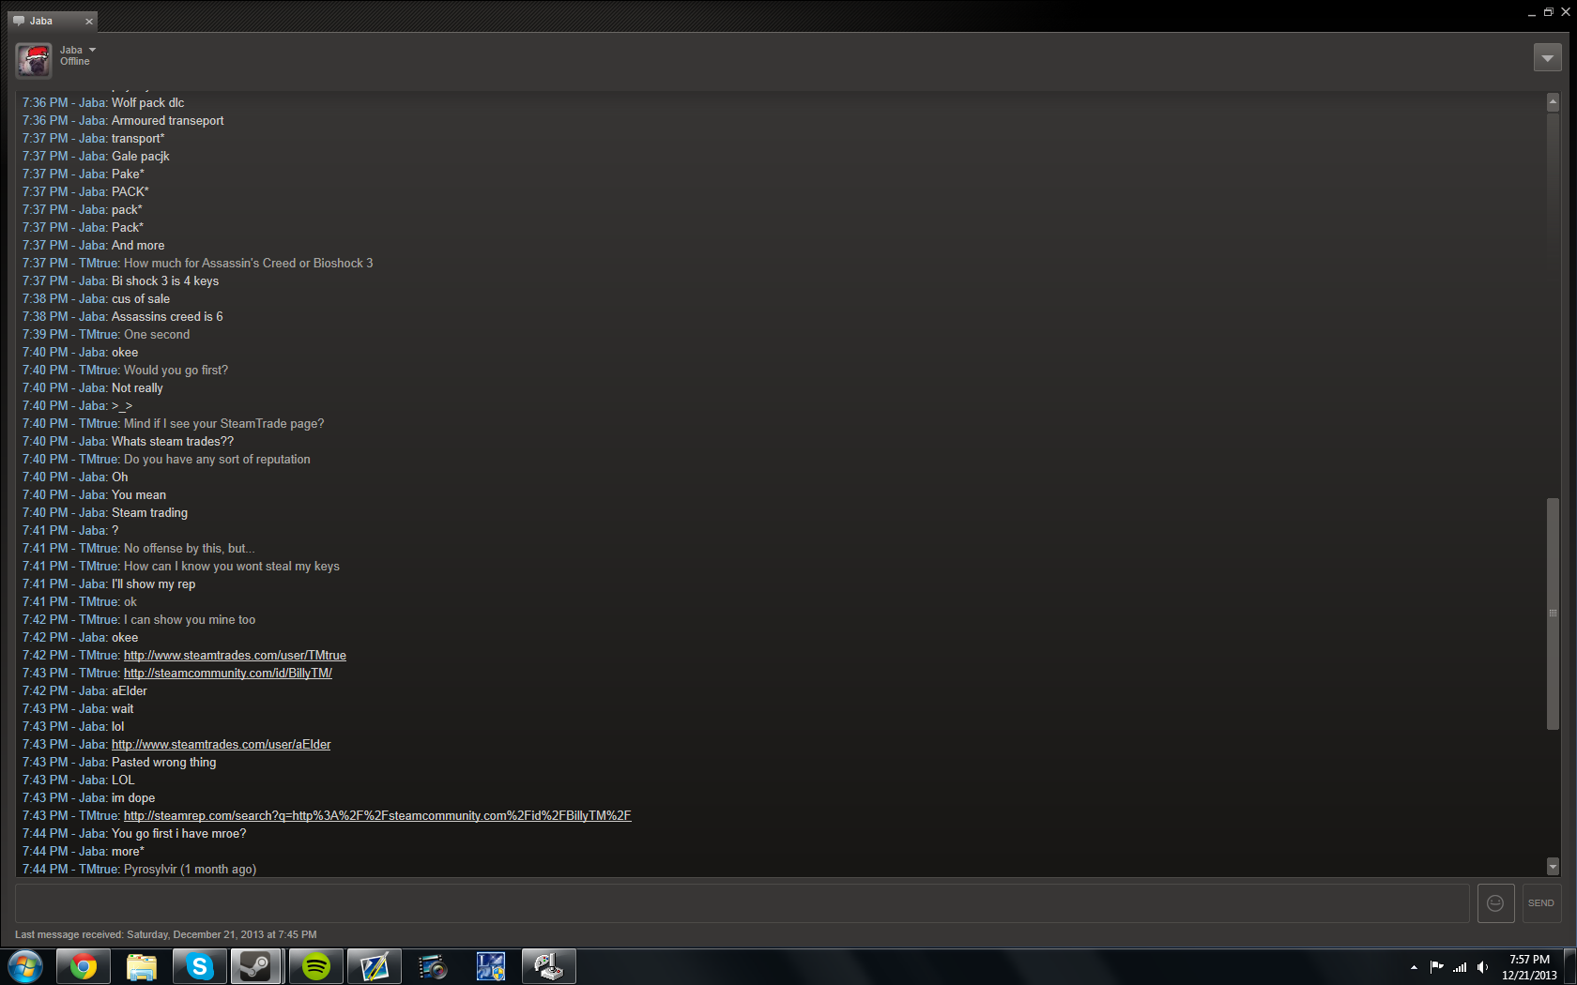Restore down the Steam chat window
This screenshot has width=1577, height=985.
(1549, 12)
